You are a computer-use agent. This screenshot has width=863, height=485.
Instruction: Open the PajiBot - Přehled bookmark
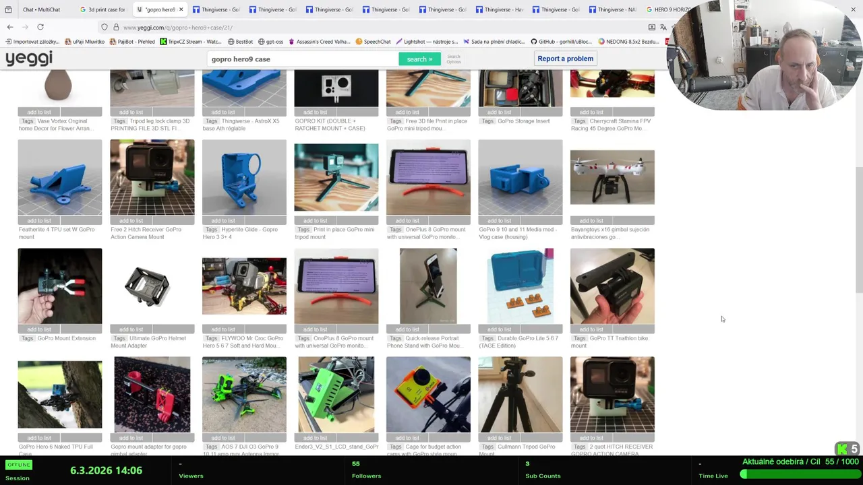[132, 42]
